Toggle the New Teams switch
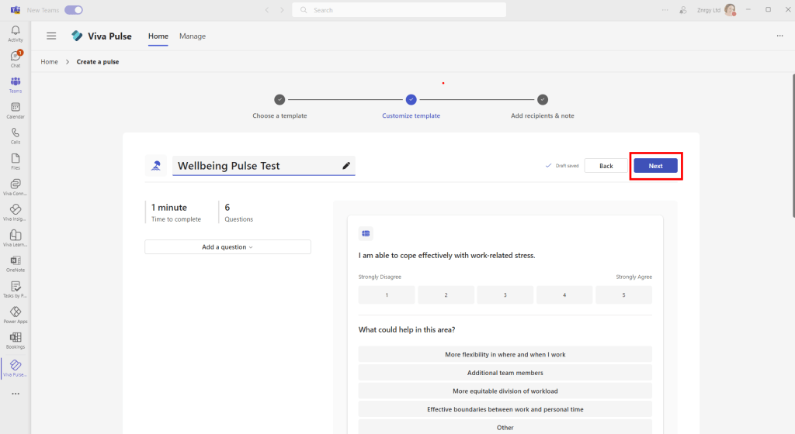 (x=74, y=10)
